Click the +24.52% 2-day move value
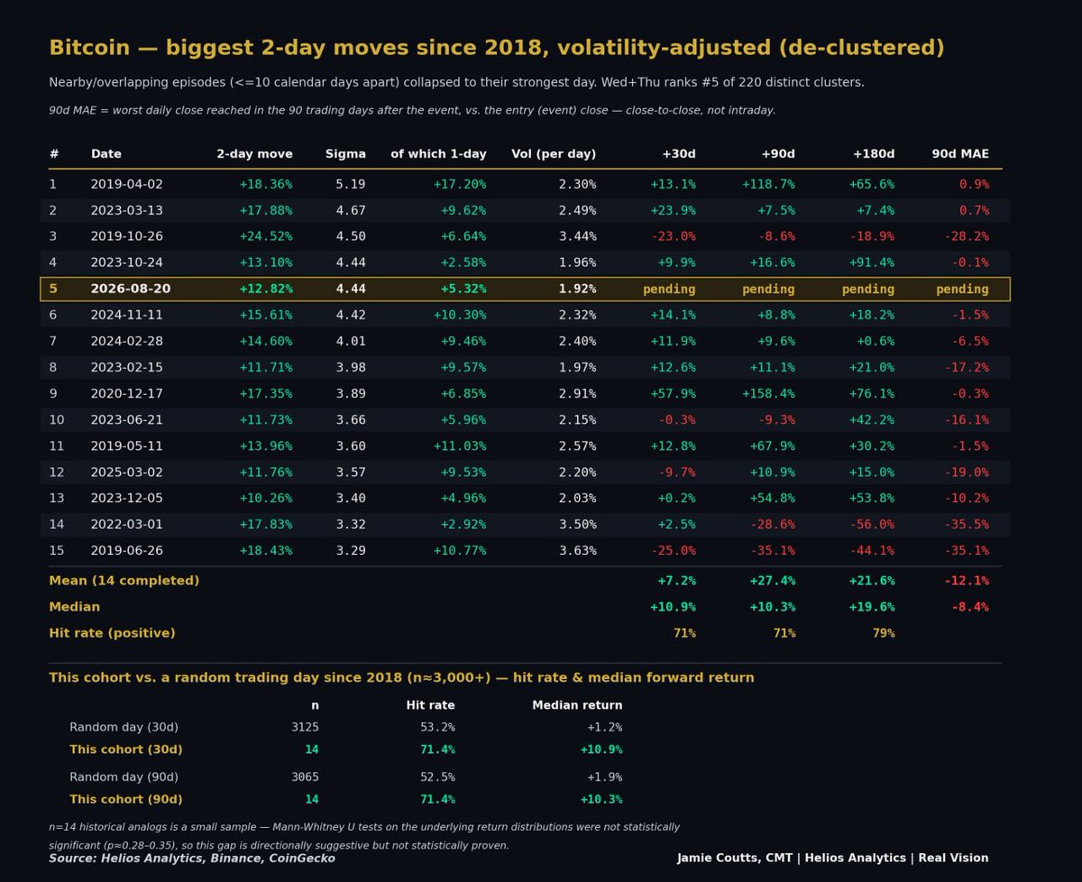This screenshot has height=882, width=1082. click(x=266, y=236)
